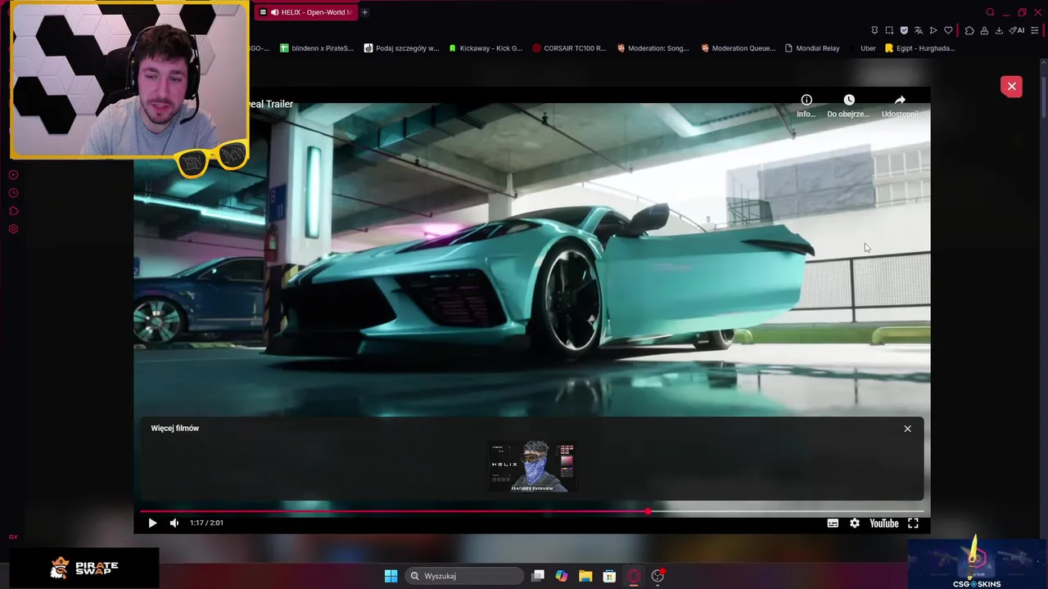Screen dimensions: 1048x589
Task: Open Microsoft Store from the taskbar
Action: [609, 576]
